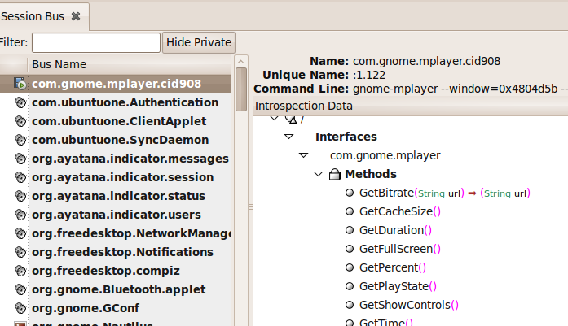The image size is (568, 326).
Task: Click the icon beside org.freedesktop.compiz
Action: pyautogui.click(x=20, y=271)
